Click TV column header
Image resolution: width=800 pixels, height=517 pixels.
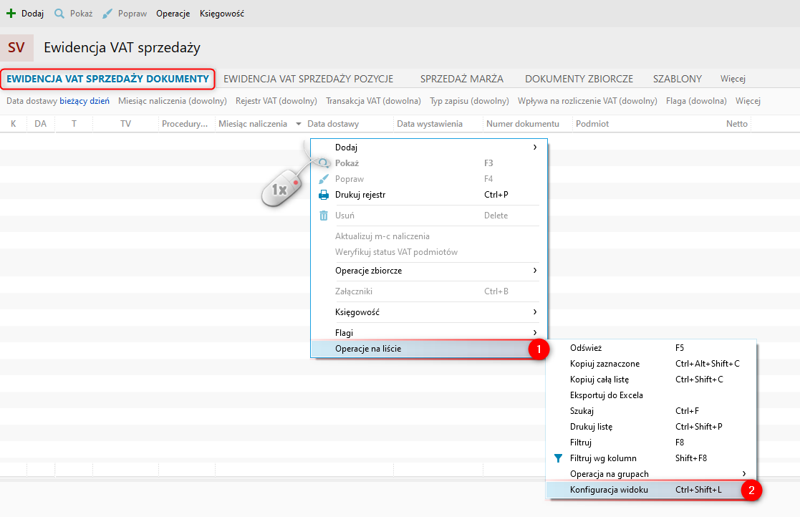[125, 124]
